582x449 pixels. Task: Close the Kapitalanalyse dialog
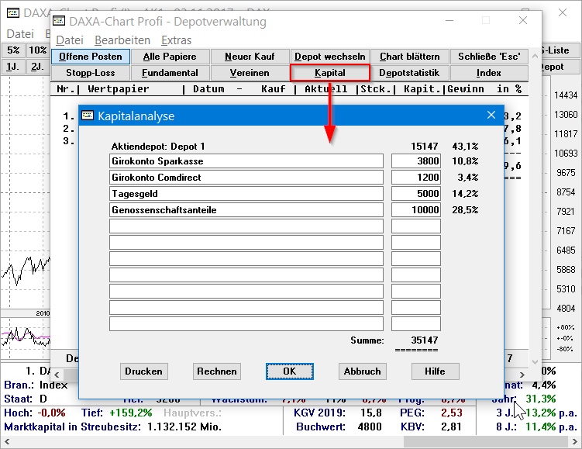[491, 116]
